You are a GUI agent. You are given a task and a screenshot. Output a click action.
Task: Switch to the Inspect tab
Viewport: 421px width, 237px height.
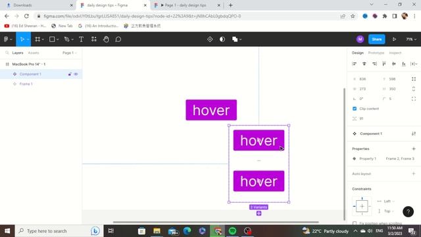(395, 53)
